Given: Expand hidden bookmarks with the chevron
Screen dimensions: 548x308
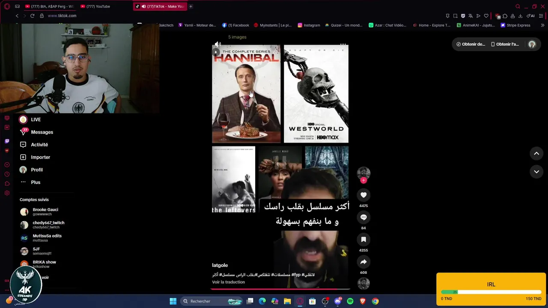Looking at the screenshot, I should pyautogui.click(x=542, y=25).
